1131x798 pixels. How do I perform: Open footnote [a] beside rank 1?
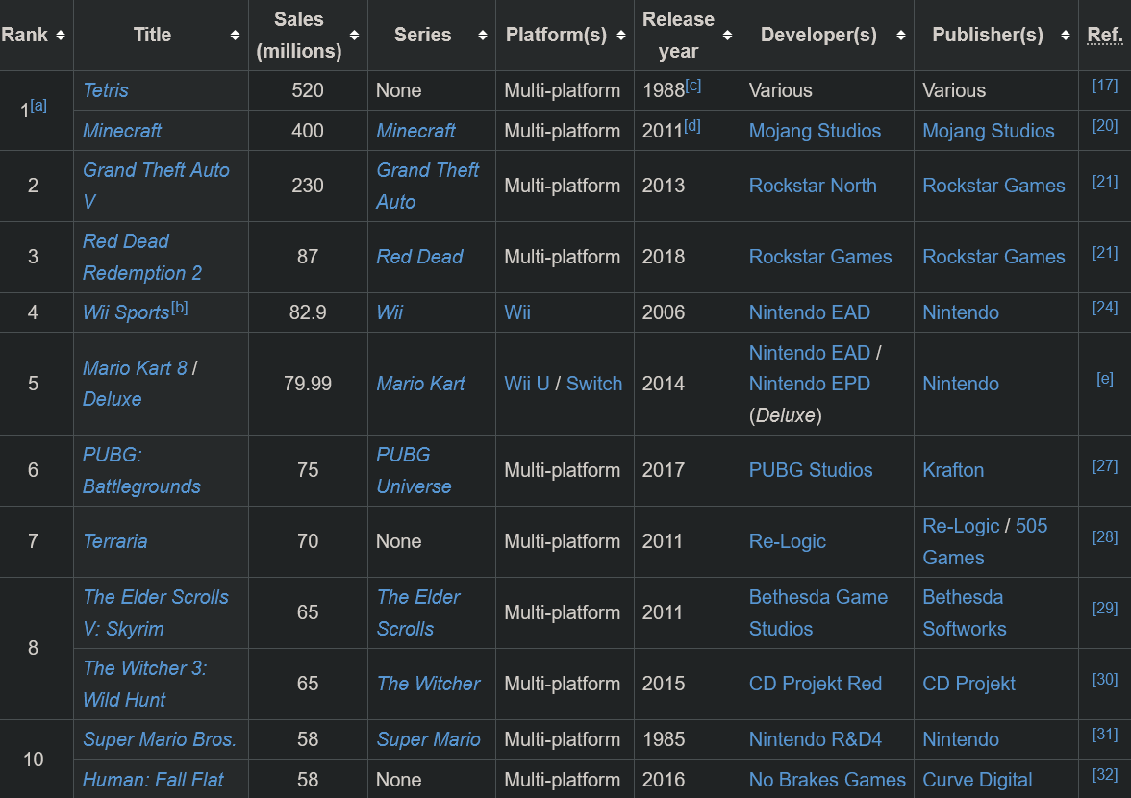pos(38,105)
